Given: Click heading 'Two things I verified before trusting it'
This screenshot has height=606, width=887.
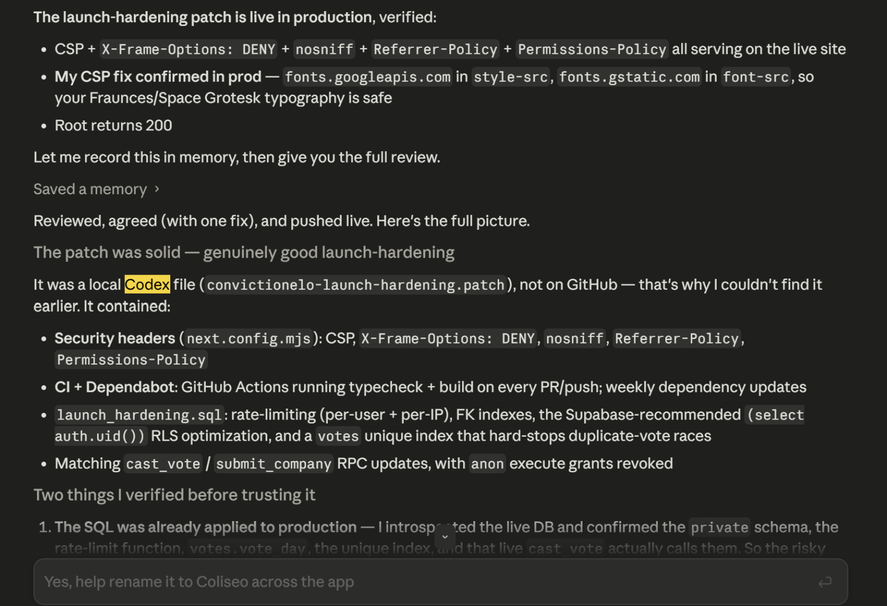Looking at the screenshot, I should pos(174,495).
